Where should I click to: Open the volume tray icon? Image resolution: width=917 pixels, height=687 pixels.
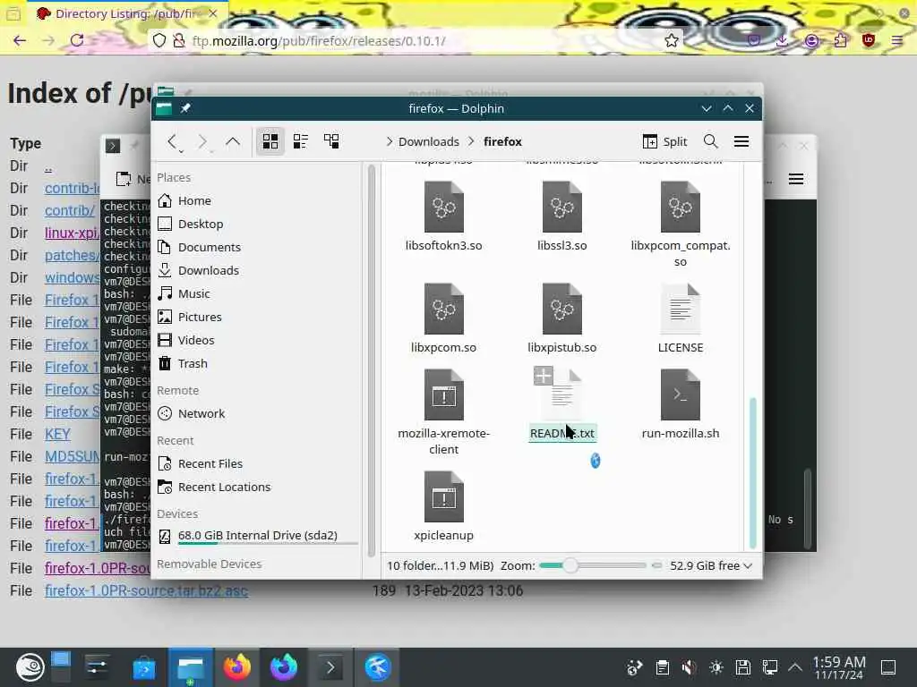point(689,667)
